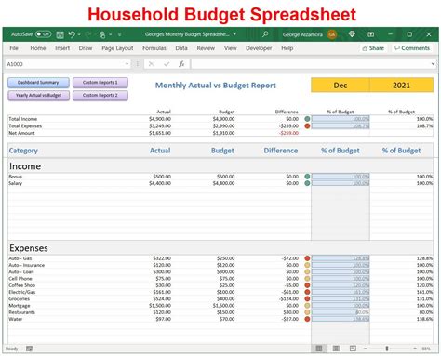Click the Name Box showing A1000
The image size is (441, 356).
pyautogui.click(x=64, y=64)
